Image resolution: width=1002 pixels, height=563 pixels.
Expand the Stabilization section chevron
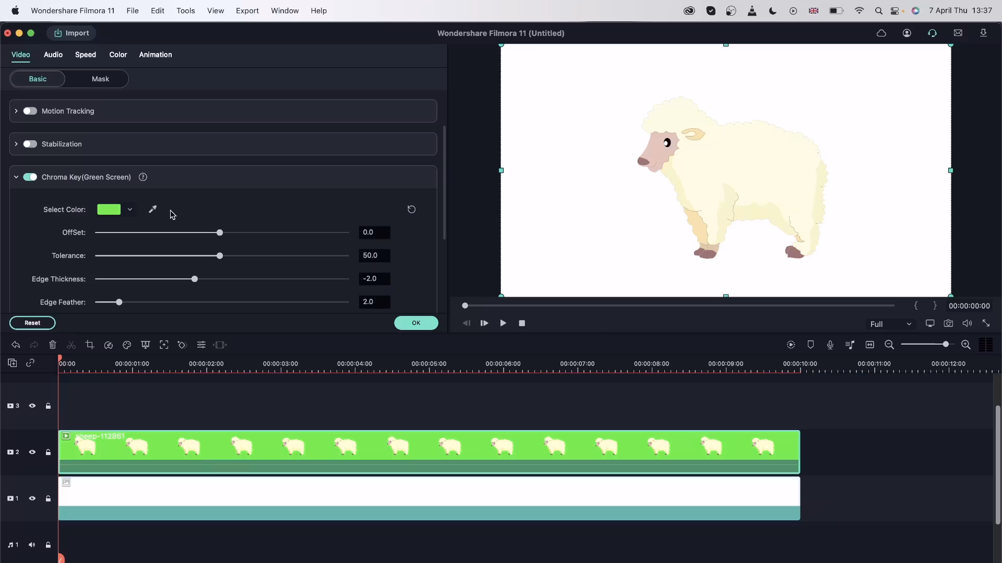click(16, 144)
